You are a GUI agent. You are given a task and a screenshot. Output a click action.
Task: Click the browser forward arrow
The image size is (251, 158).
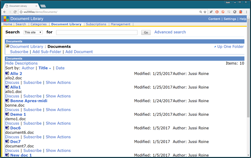point(10,12)
